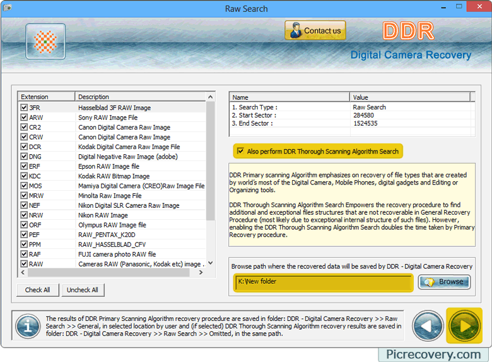The width and height of the screenshot is (492, 362).
Task: Click the Start Sector value 284580
Action: coord(364,116)
